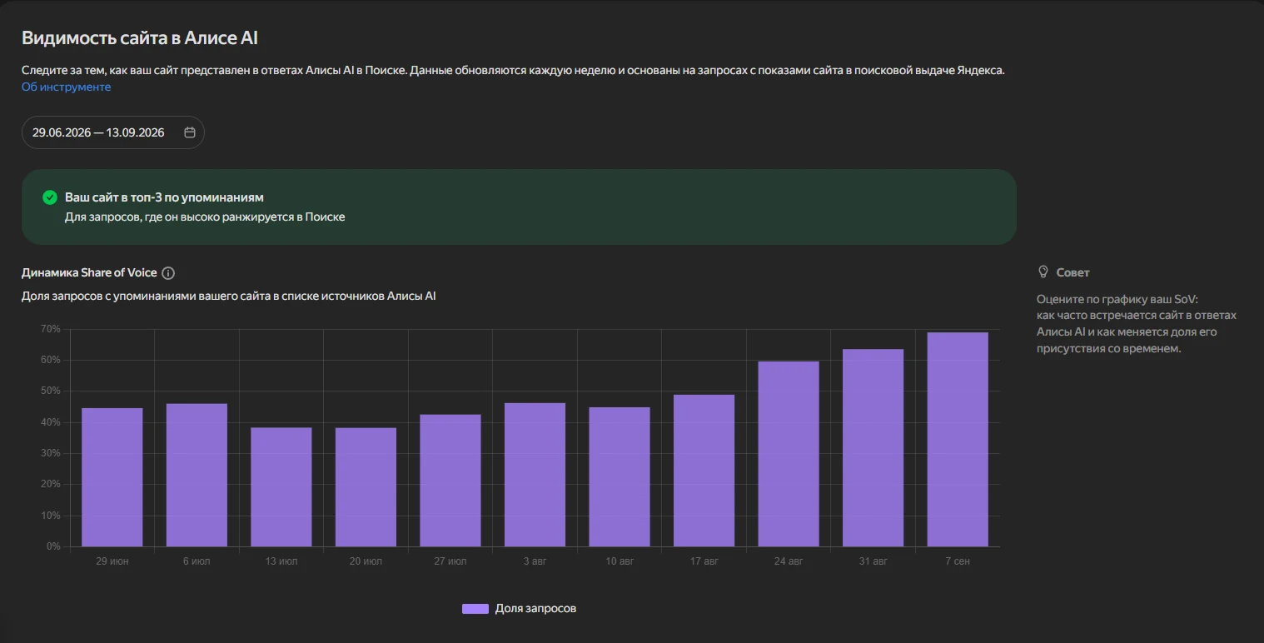Select the 24 авг bar
This screenshot has width=1264, height=643.
point(789,454)
